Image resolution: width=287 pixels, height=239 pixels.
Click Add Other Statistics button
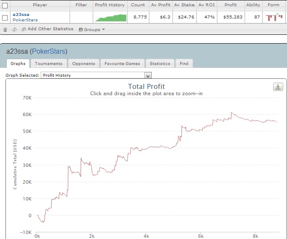(x=50, y=29)
